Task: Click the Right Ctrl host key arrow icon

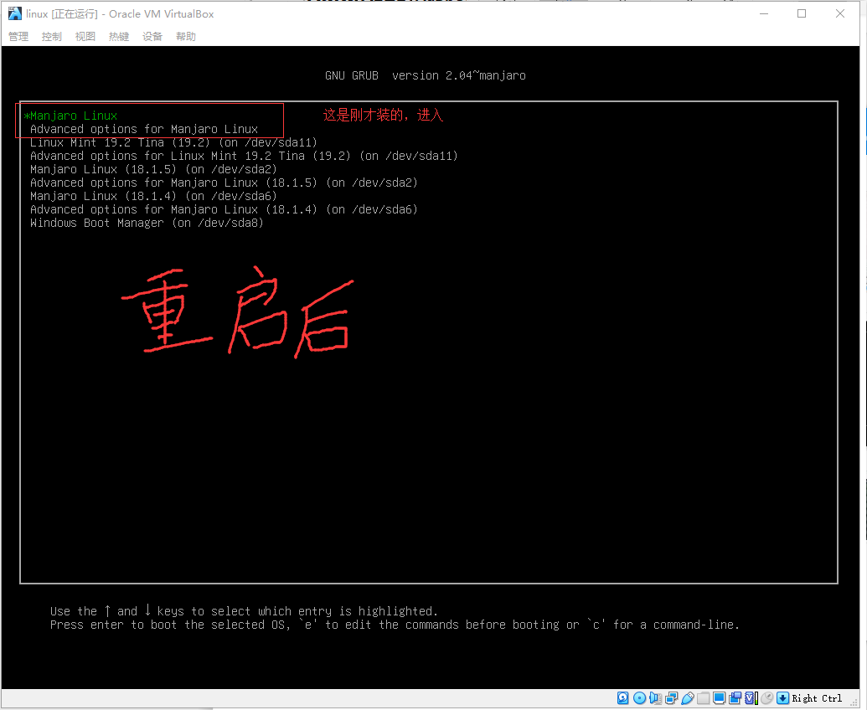Action: pyautogui.click(x=782, y=698)
